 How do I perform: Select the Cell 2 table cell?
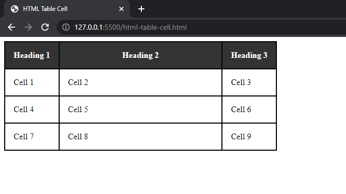(141, 82)
